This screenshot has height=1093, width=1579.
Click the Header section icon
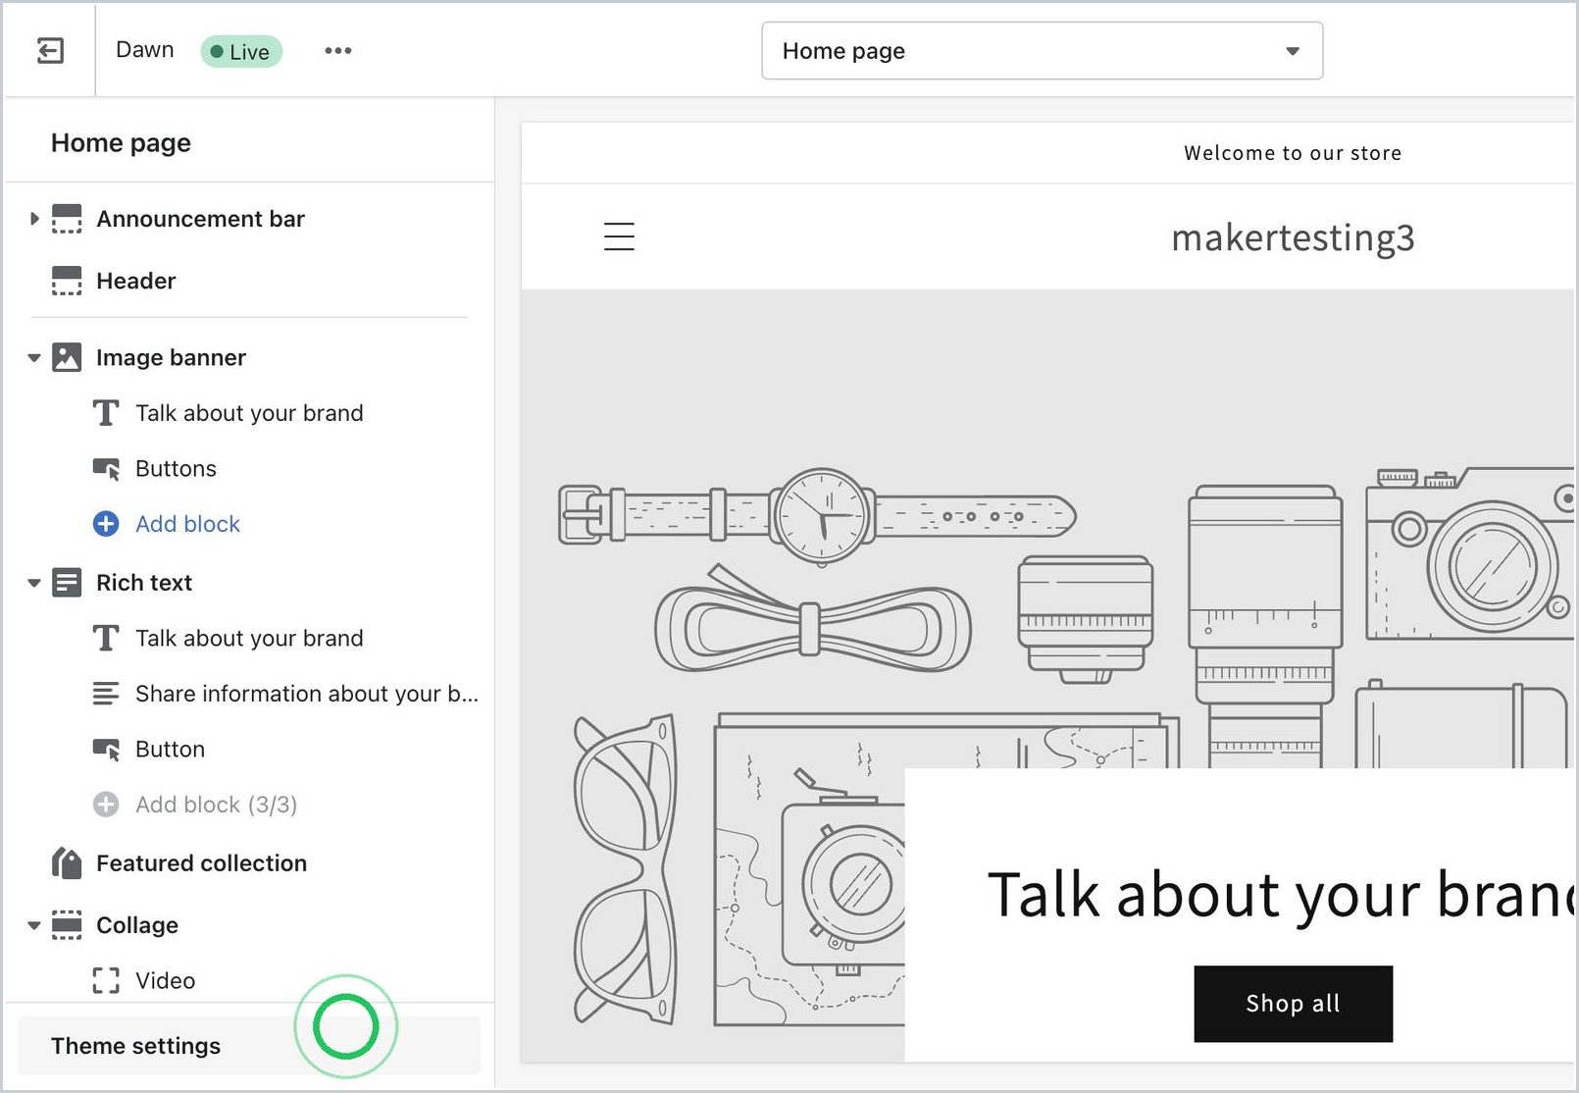pos(67,281)
